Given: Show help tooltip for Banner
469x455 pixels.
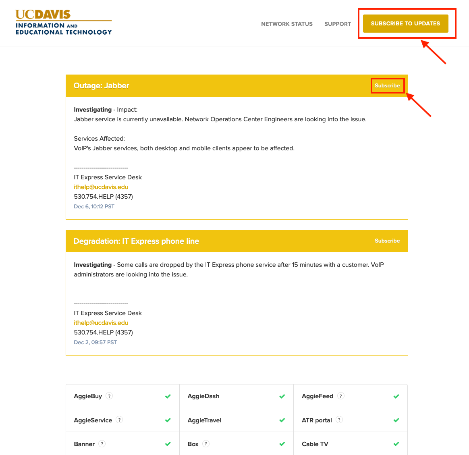Looking at the screenshot, I should pyautogui.click(x=102, y=444).
